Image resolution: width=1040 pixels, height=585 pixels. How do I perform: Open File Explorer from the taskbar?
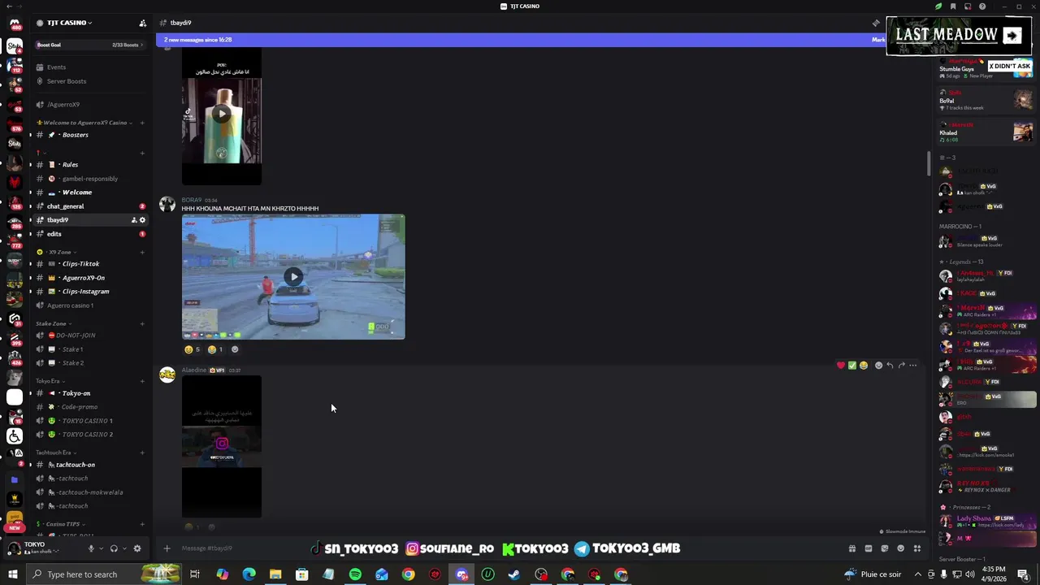[275, 574]
